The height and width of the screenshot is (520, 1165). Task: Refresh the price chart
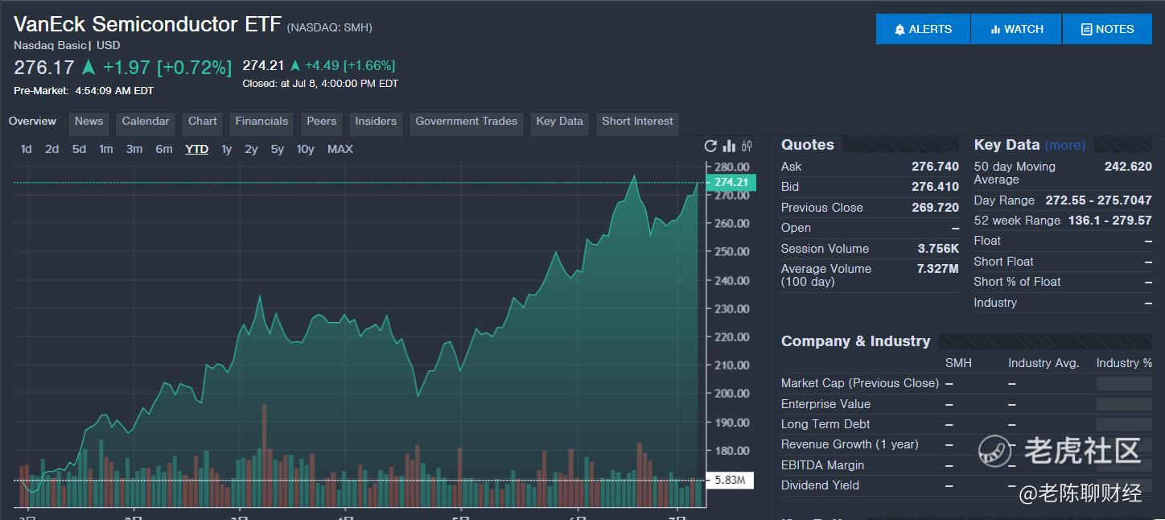710,146
